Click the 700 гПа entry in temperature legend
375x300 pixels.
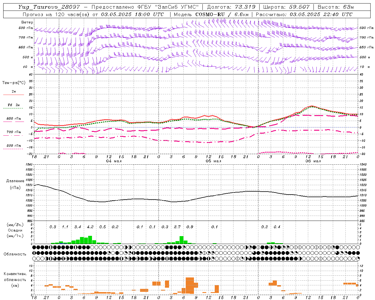[x=14, y=132]
